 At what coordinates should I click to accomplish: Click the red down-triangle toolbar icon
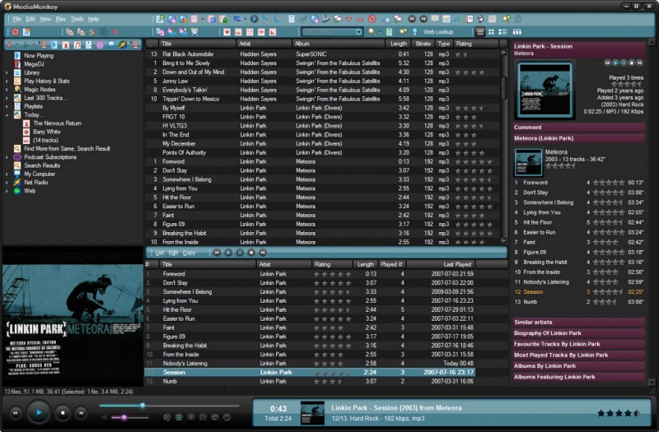pos(348,19)
